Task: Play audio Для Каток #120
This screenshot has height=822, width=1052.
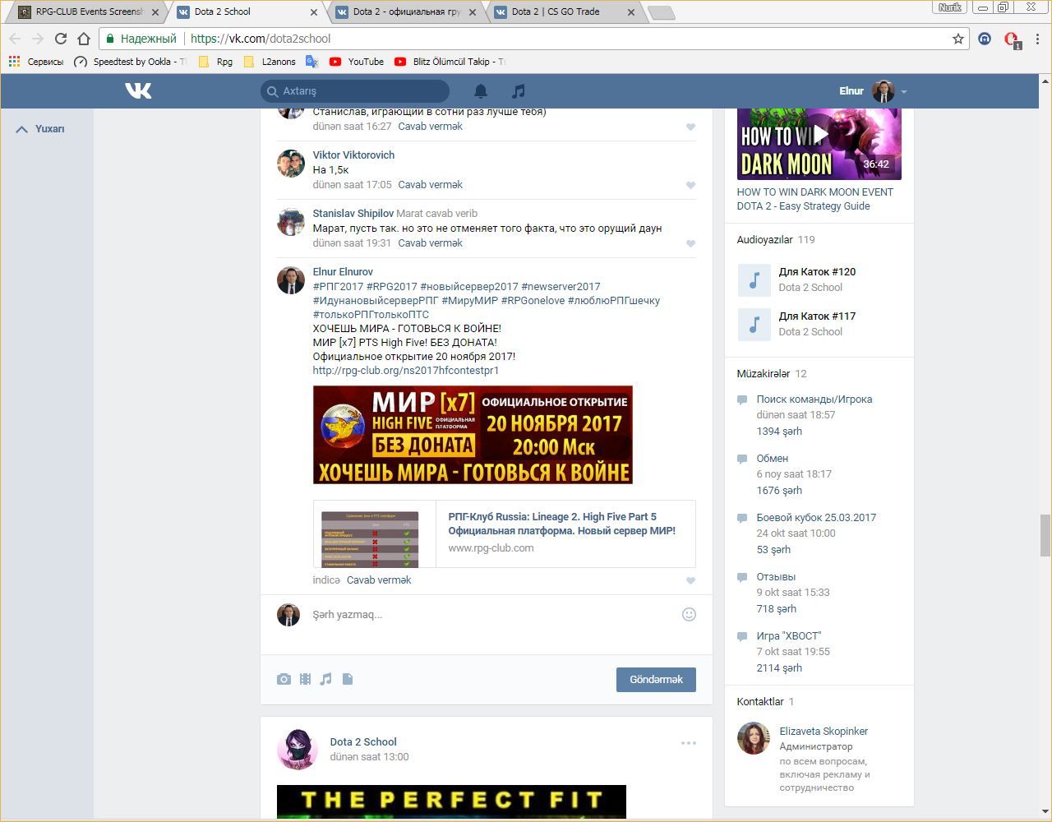Action: [x=754, y=279]
